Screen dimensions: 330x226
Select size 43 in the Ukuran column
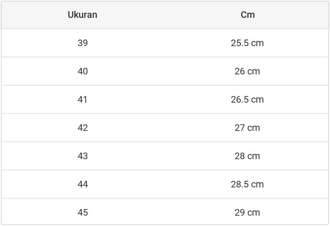83,156
